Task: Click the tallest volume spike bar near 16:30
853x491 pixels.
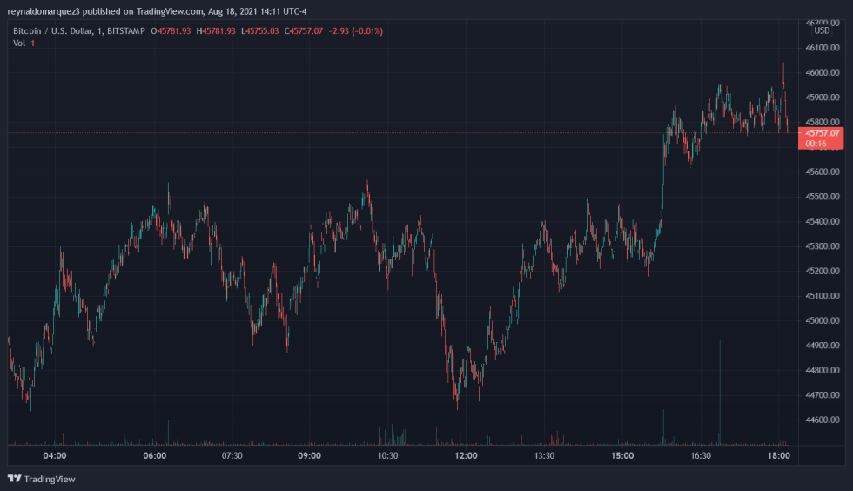Action: (720, 392)
